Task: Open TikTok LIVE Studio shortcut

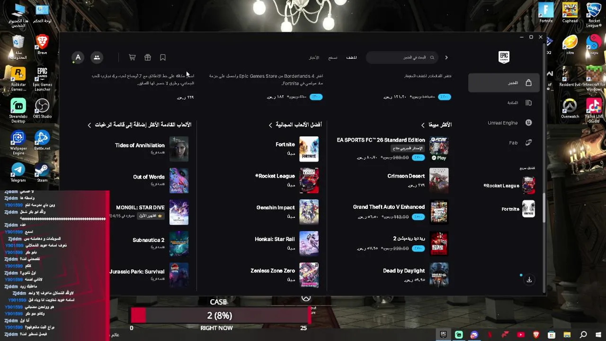Action: tap(594, 110)
